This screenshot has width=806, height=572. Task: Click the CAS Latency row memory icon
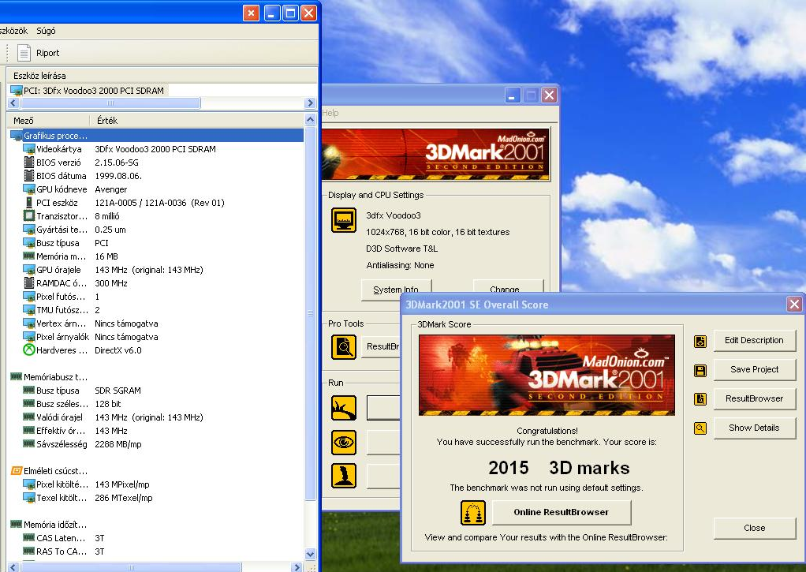(29, 537)
